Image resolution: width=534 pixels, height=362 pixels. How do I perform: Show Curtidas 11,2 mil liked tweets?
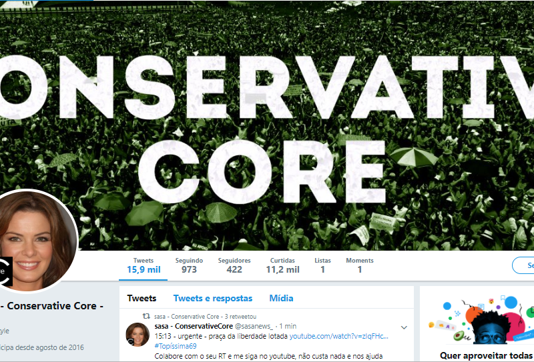pos(282,266)
